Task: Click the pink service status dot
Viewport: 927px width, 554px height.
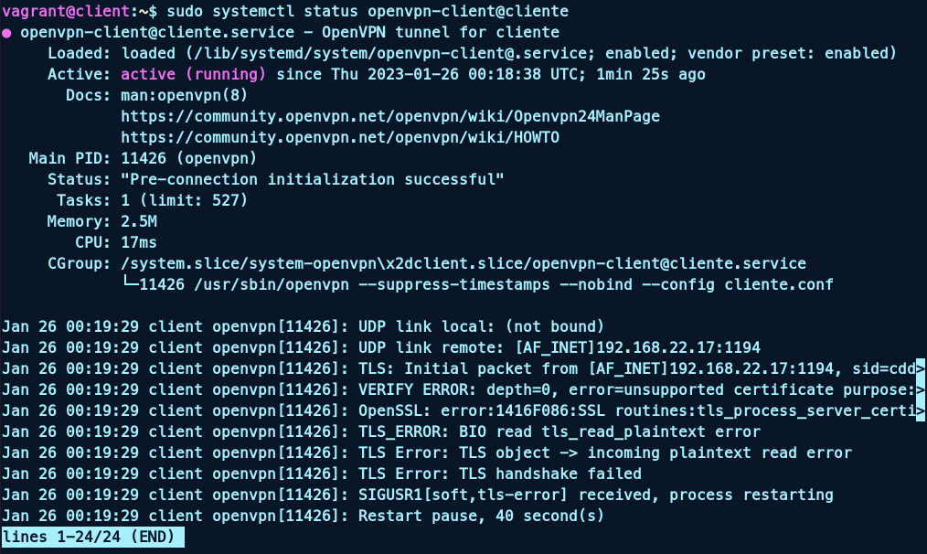Action: 7,33
